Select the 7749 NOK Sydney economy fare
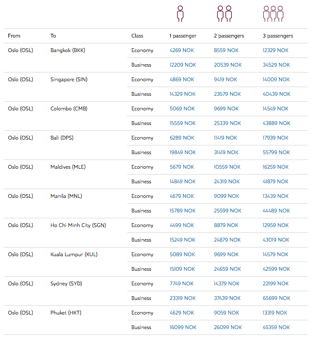 coord(181,284)
